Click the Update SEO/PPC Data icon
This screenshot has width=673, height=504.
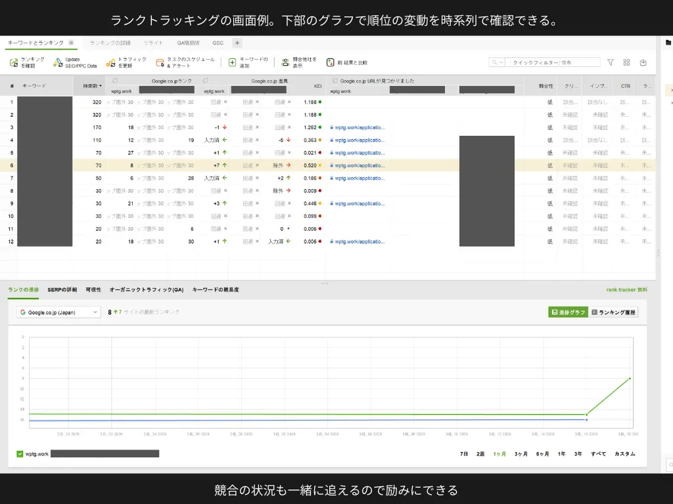[x=60, y=62]
